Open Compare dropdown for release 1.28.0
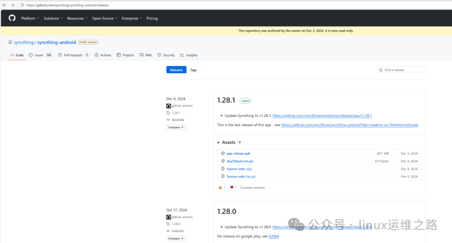Viewport: 452px width, 243px height. pyautogui.click(x=176, y=238)
